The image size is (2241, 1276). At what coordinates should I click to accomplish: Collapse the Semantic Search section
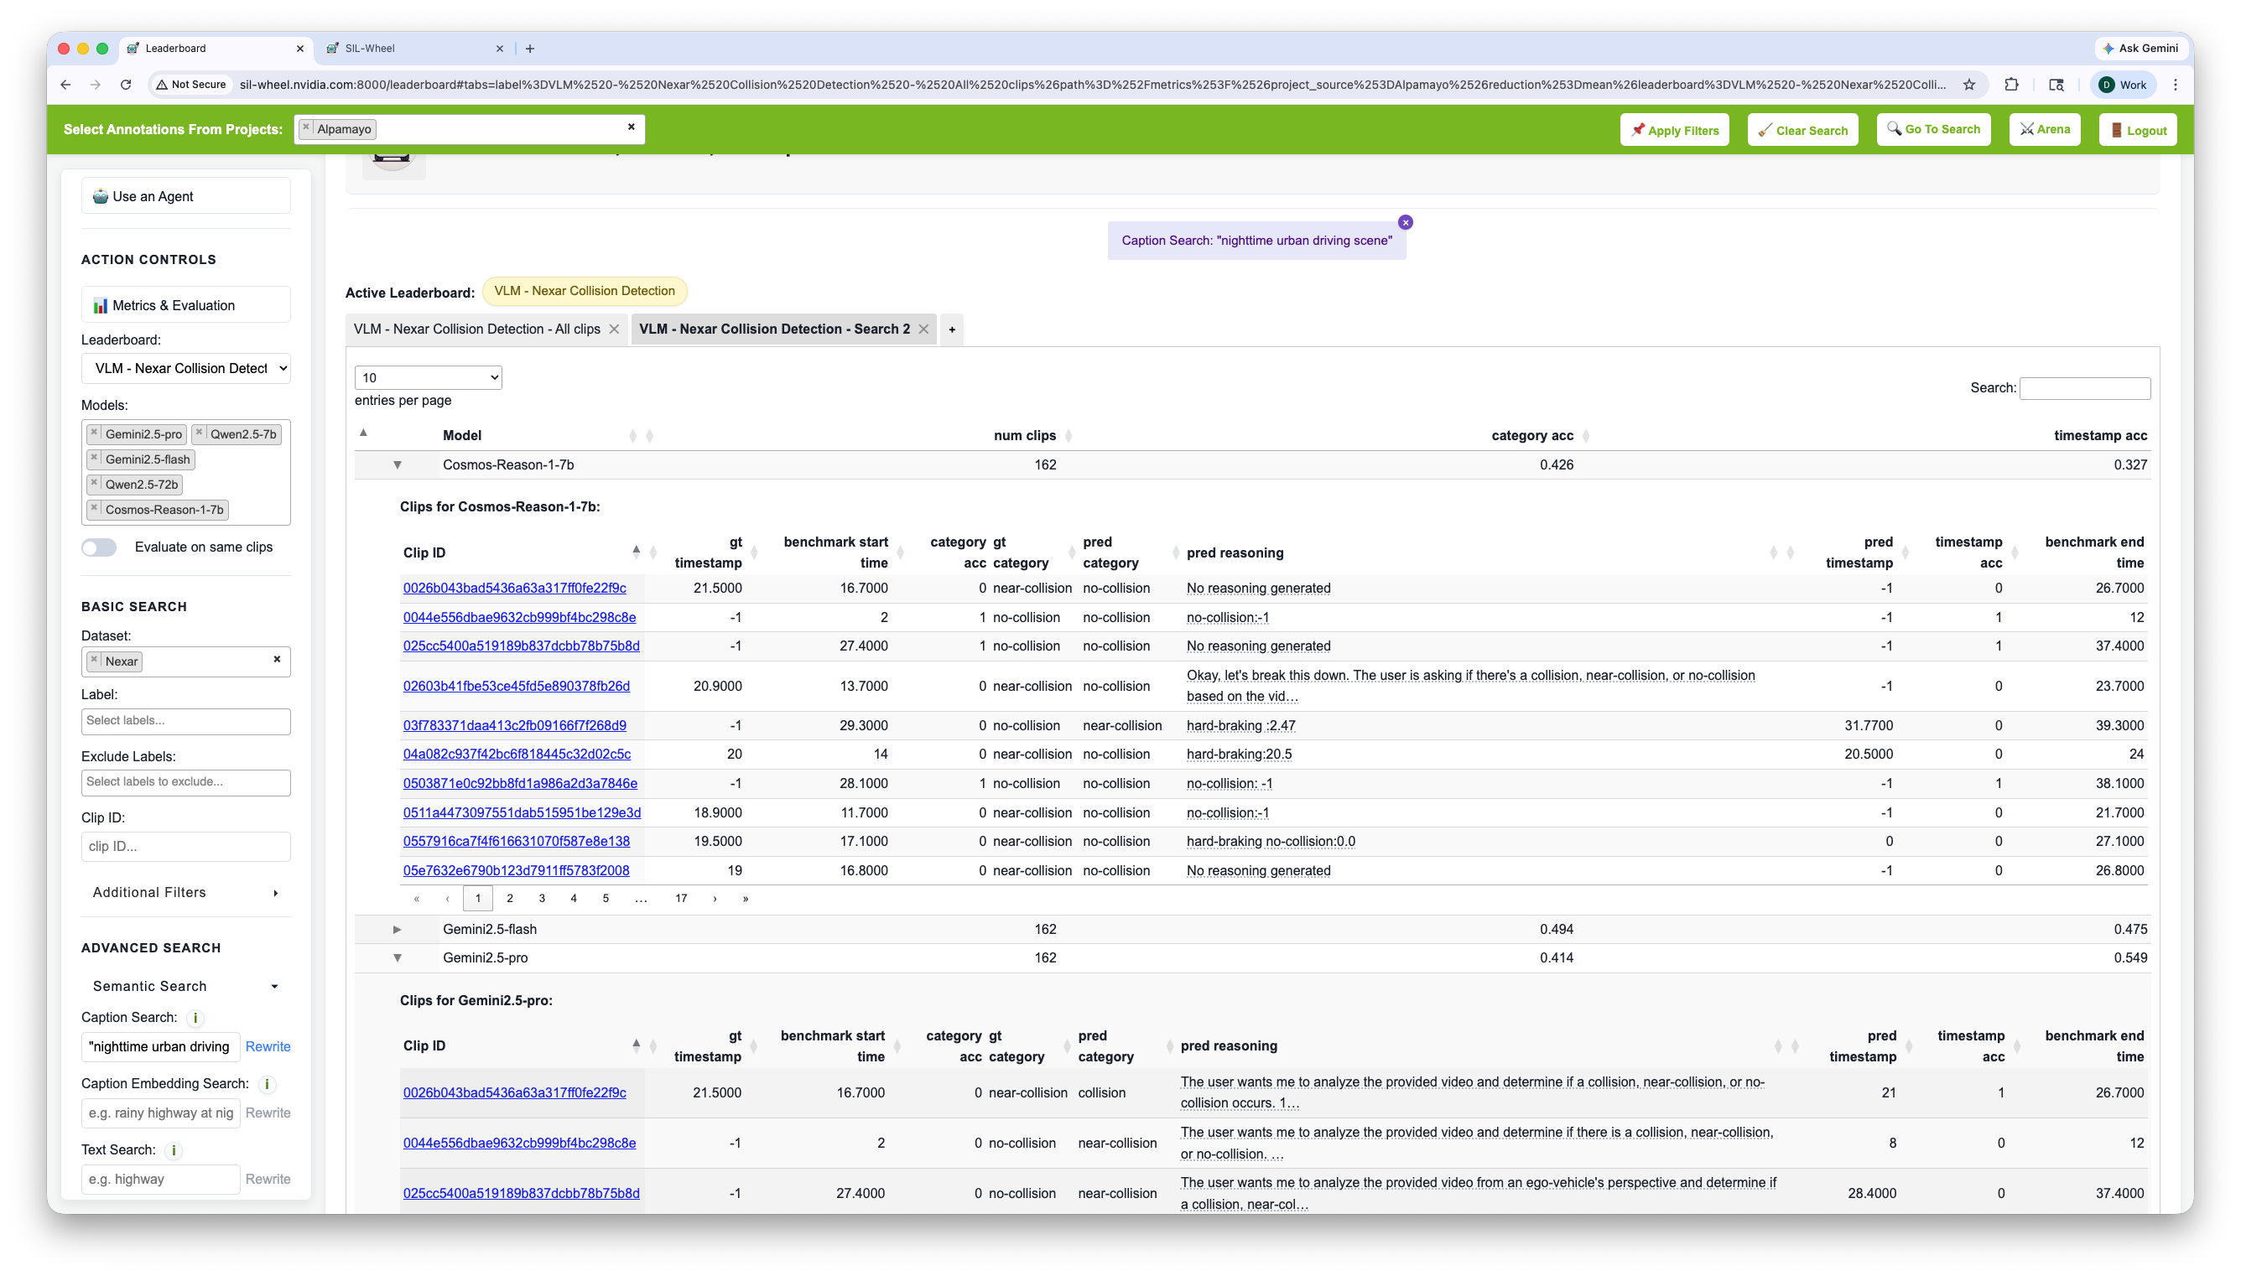click(186, 987)
